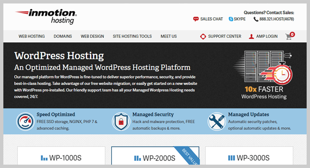Screen dimensions: 310x168
Task: Click the Skype link text
Action: [240, 19]
